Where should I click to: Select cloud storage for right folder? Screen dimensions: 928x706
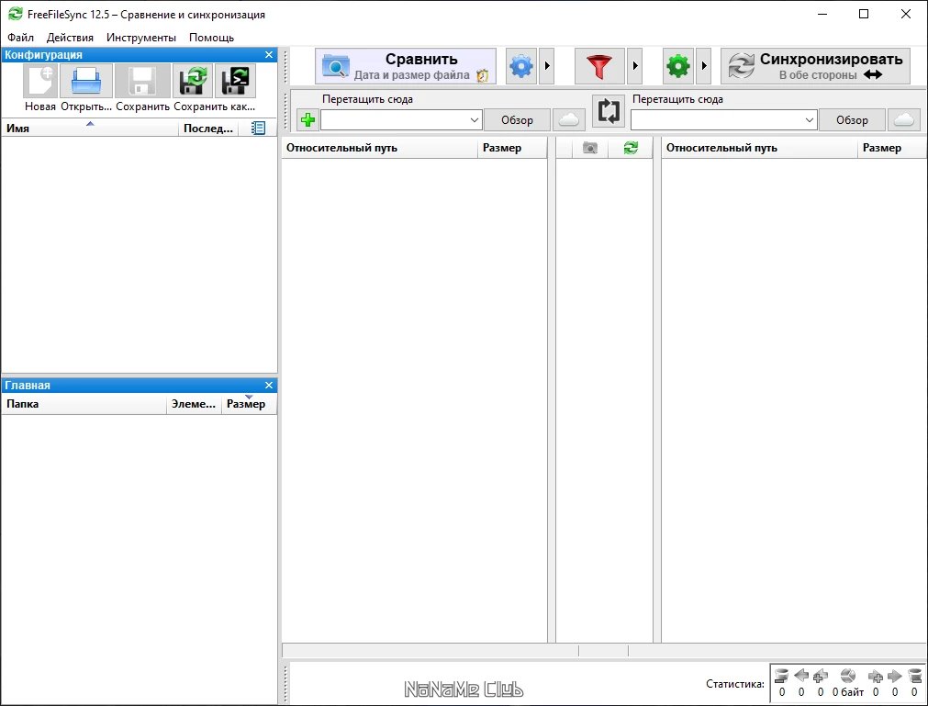click(904, 119)
